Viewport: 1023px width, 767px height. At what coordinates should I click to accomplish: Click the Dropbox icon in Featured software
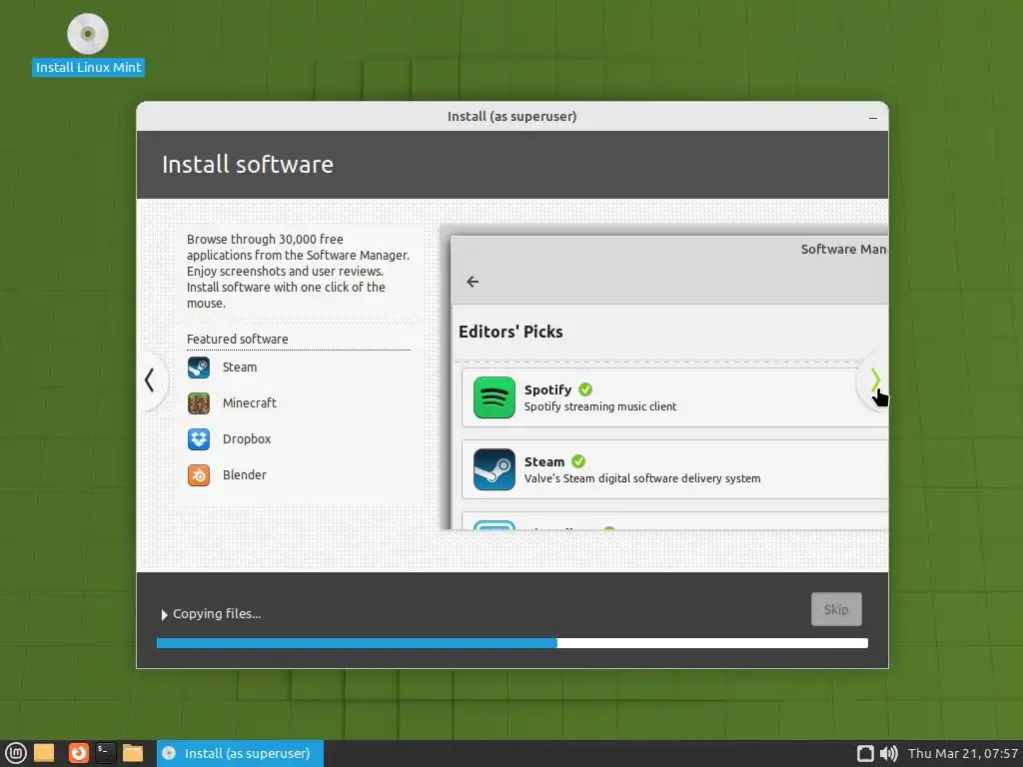199,439
